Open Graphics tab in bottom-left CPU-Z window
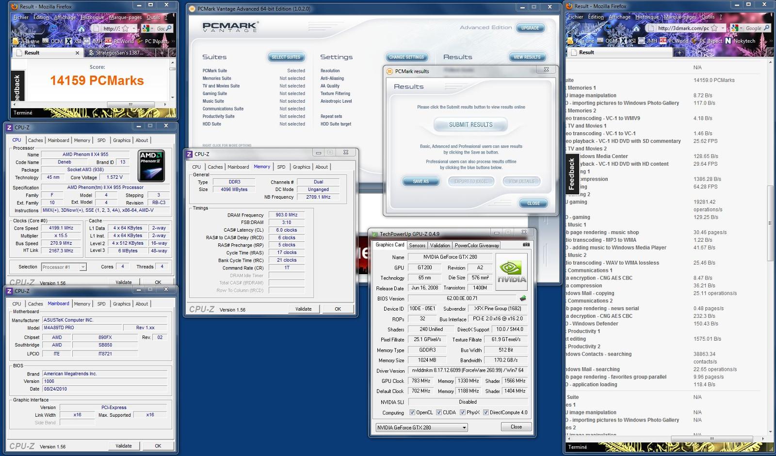 click(122, 304)
